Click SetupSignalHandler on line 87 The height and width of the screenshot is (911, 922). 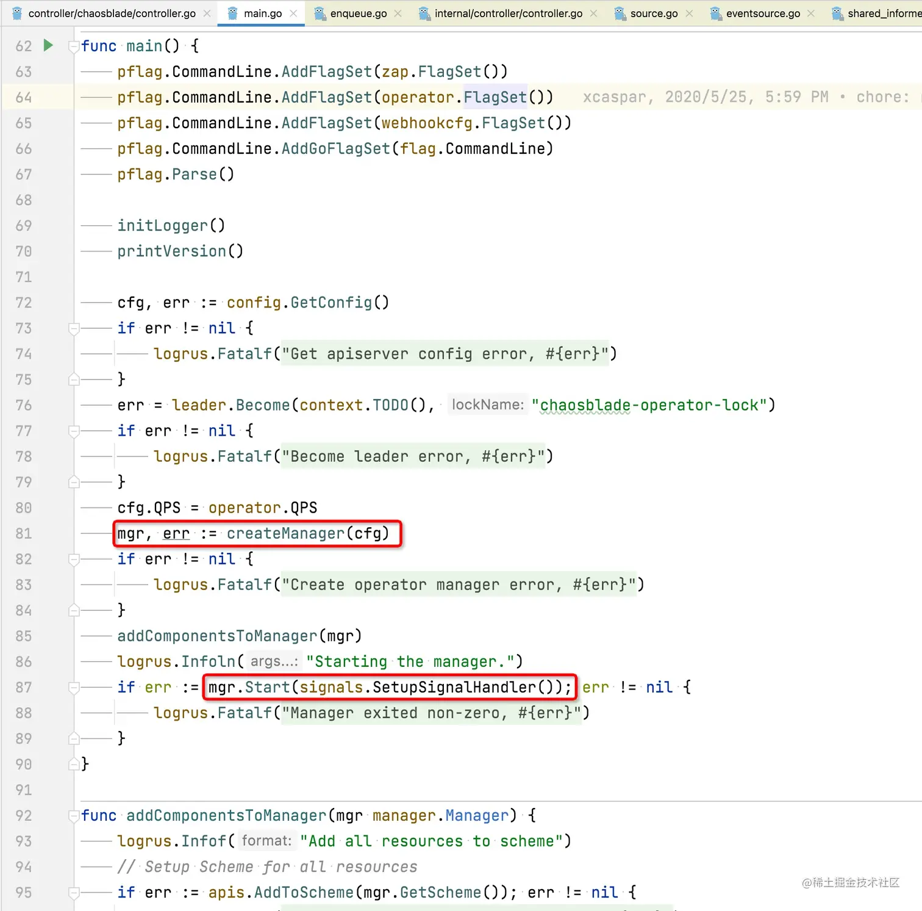click(454, 687)
